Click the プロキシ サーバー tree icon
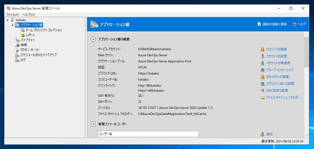Viewport: 314px width, 149px height. 17,50
